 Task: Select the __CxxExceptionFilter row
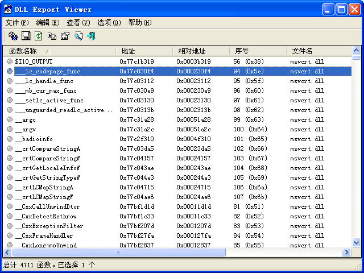[177, 226]
